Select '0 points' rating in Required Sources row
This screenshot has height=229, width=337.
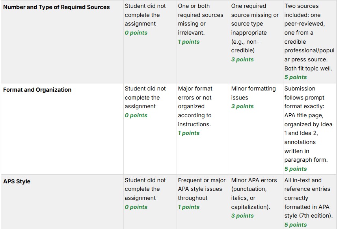pyautogui.click(x=145, y=19)
